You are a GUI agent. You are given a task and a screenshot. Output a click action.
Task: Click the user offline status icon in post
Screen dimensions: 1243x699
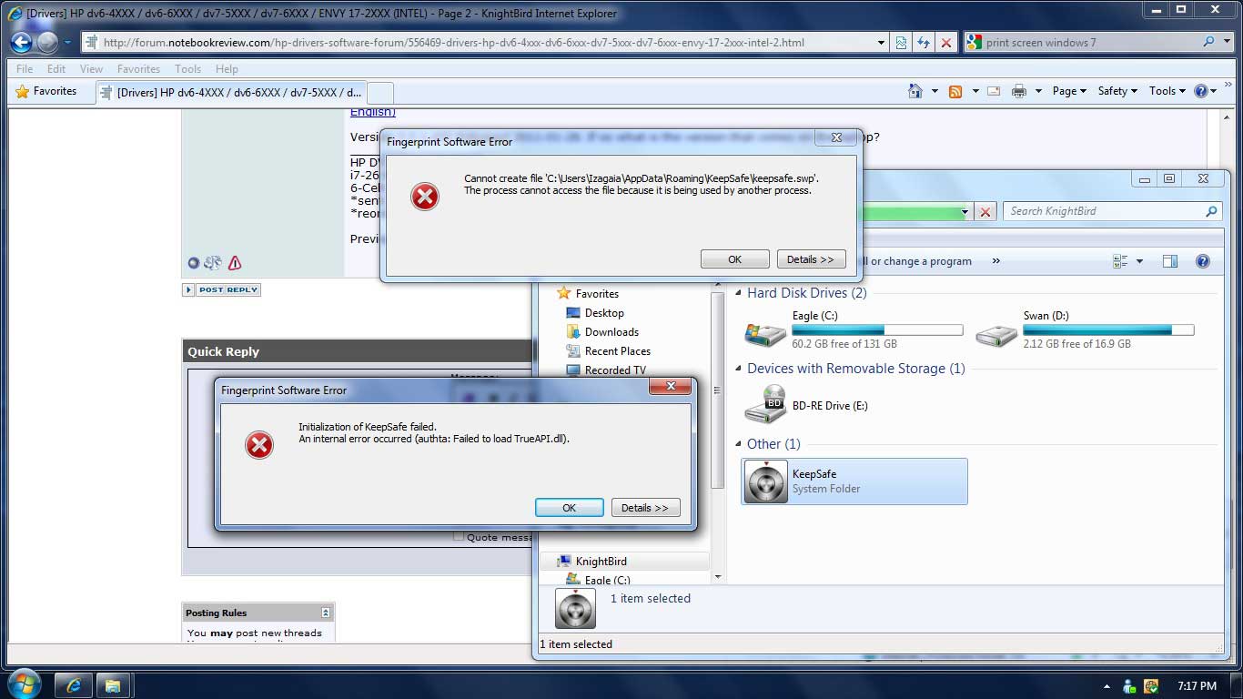point(193,263)
